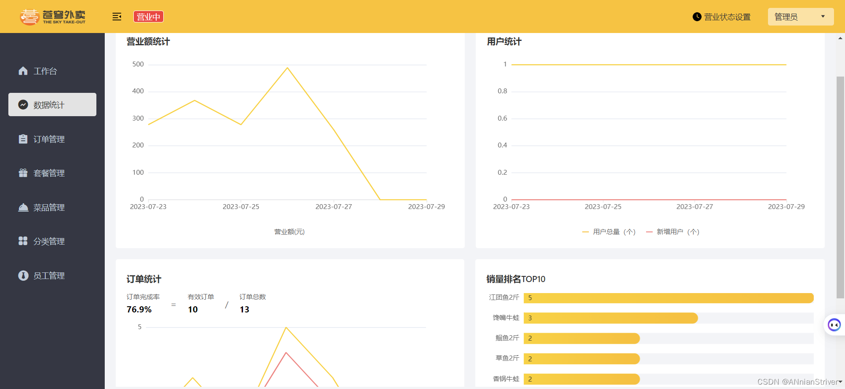This screenshot has height=389, width=845.
Task: Click the 江团鱼2斤 sales bar
Action: pyautogui.click(x=669, y=298)
